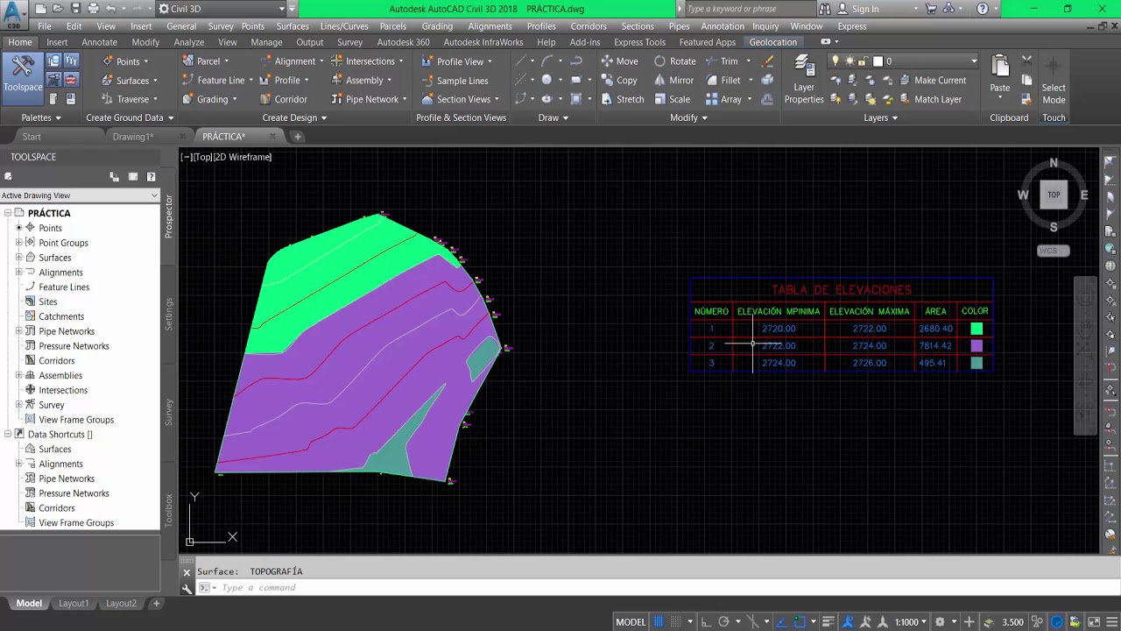Switch to the Analyze ribbon tab
Screen dimensions: 1121x631
click(188, 42)
